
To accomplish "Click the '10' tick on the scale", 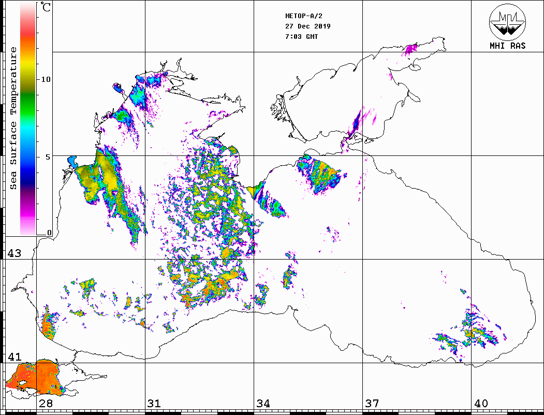I will [46, 79].
